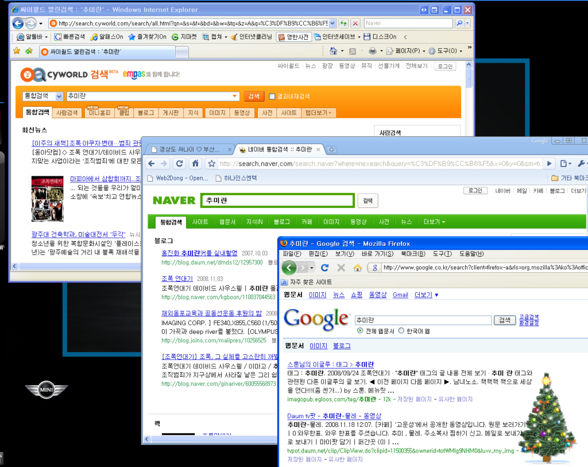Check 결과내재검색 checkbox in Cyworld
Screen dimensions: 588x467
[x=272, y=97]
